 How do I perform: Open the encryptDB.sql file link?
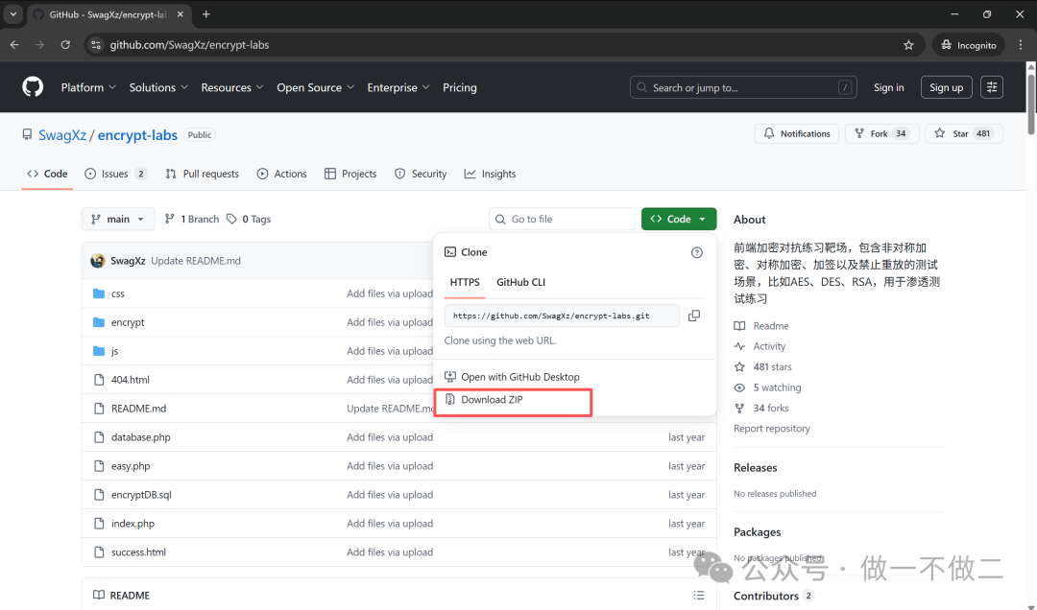141,495
